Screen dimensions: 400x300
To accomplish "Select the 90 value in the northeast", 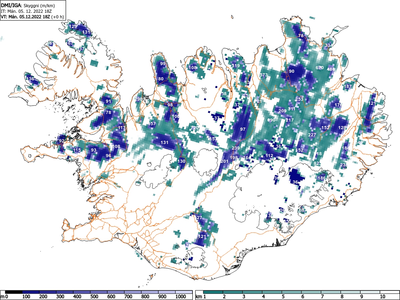I will coord(291,72).
